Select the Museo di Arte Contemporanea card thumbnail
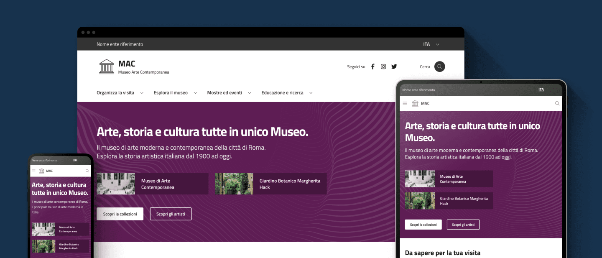The width and height of the screenshot is (602, 258). tap(116, 184)
